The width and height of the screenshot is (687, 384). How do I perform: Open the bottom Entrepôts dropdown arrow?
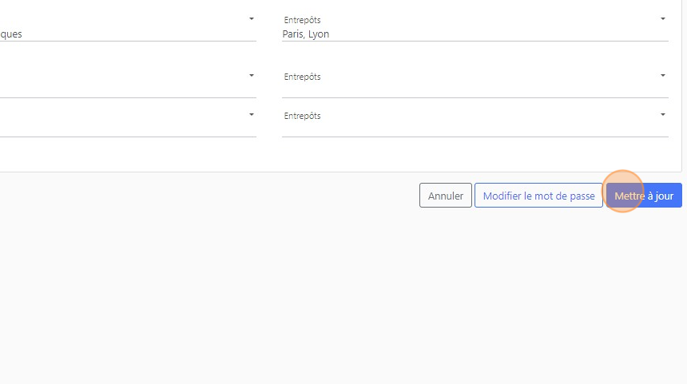662,115
